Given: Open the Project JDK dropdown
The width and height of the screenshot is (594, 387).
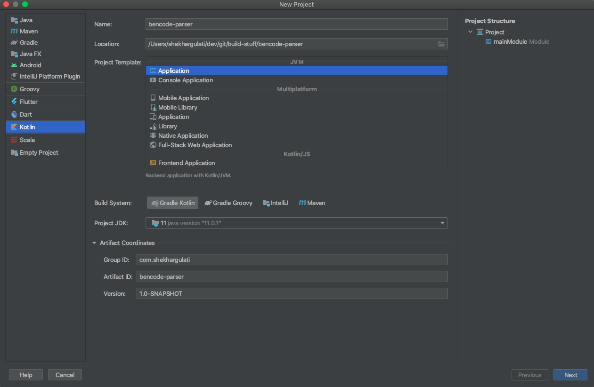Looking at the screenshot, I should pos(442,223).
